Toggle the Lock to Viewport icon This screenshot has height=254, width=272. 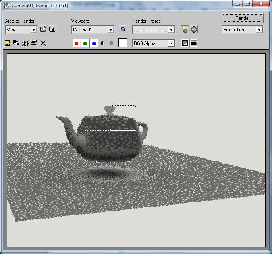pyautogui.click(x=123, y=29)
